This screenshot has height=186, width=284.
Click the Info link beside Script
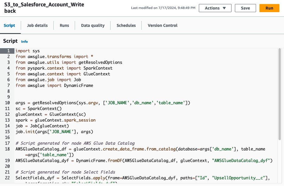25,42
